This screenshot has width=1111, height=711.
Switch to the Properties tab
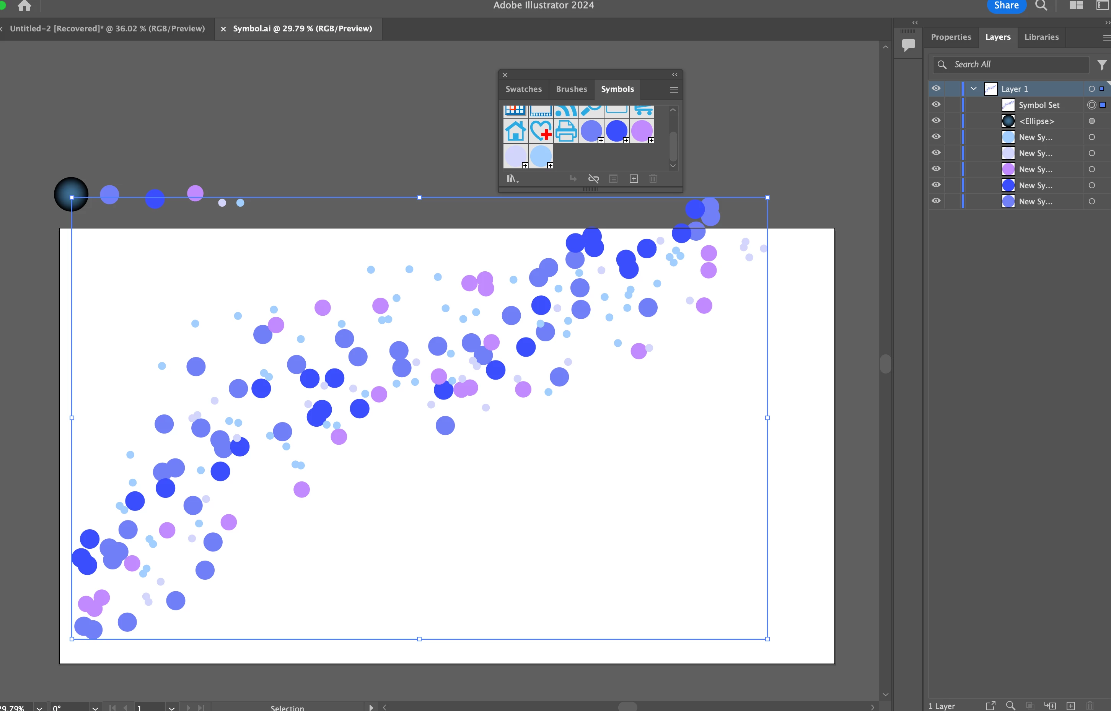(x=951, y=37)
